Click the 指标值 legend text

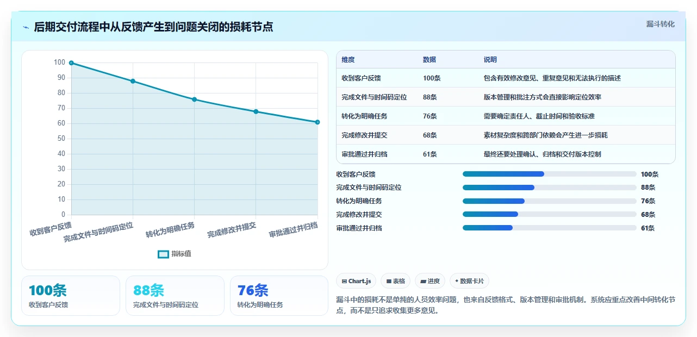tap(182, 254)
